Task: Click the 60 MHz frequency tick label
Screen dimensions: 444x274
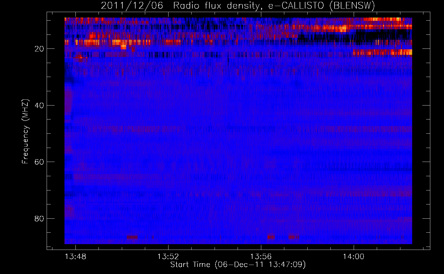Action: (x=39, y=162)
